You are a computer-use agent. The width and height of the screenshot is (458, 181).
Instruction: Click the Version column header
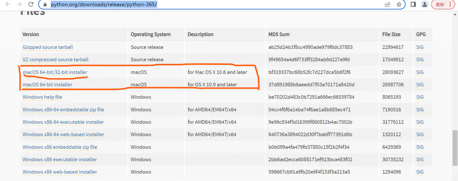[x=31, y=34]
